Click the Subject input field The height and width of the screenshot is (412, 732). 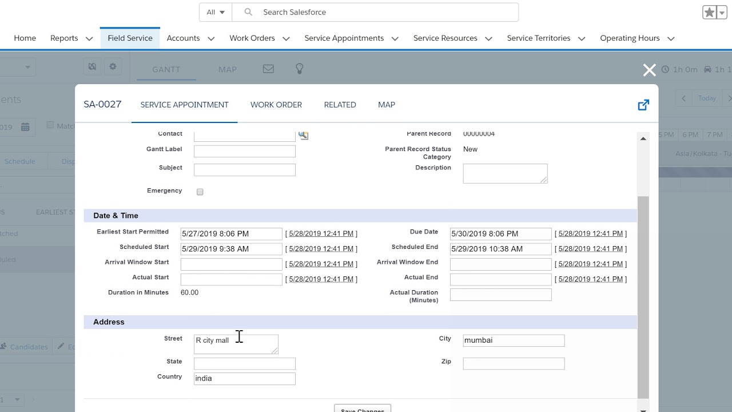(x=245, y=170)
